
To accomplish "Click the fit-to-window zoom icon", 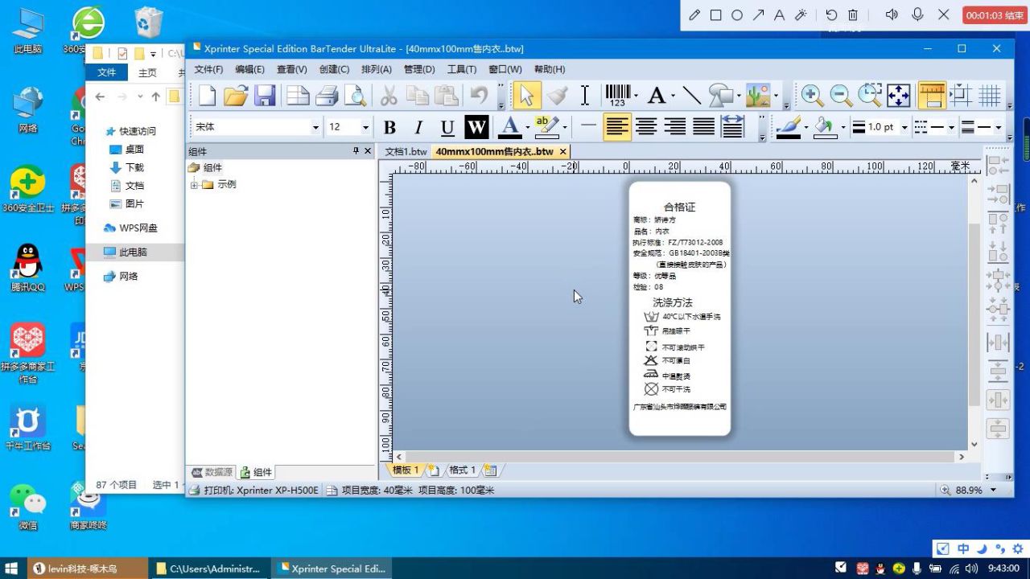I will 898,96.
